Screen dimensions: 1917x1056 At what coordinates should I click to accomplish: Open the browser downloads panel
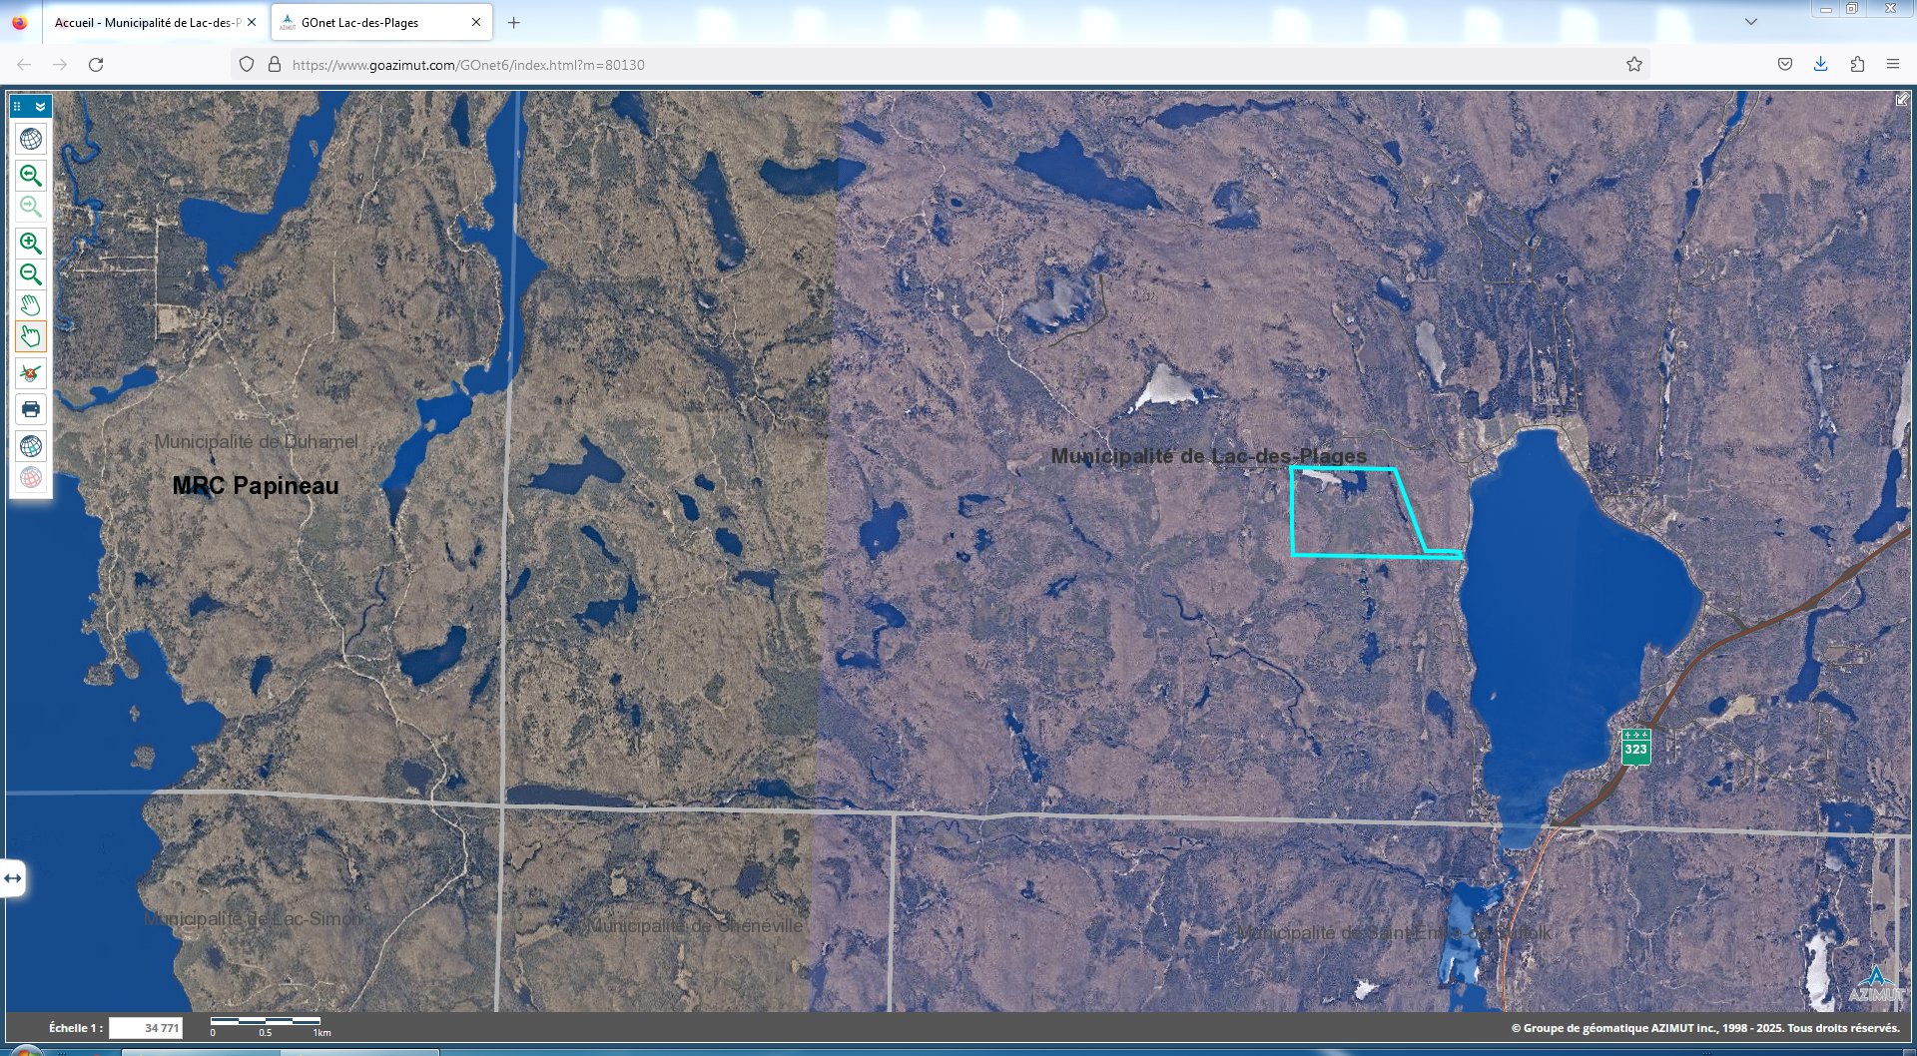point(1821,65)
